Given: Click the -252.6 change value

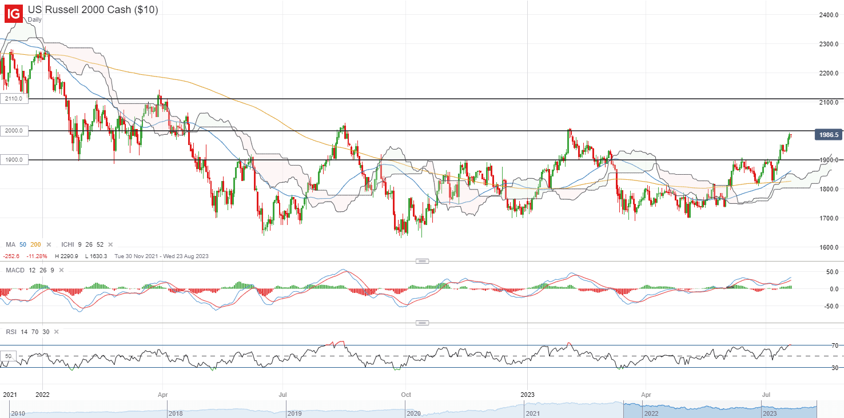Looking at the screenshot, I should (13, 256).
